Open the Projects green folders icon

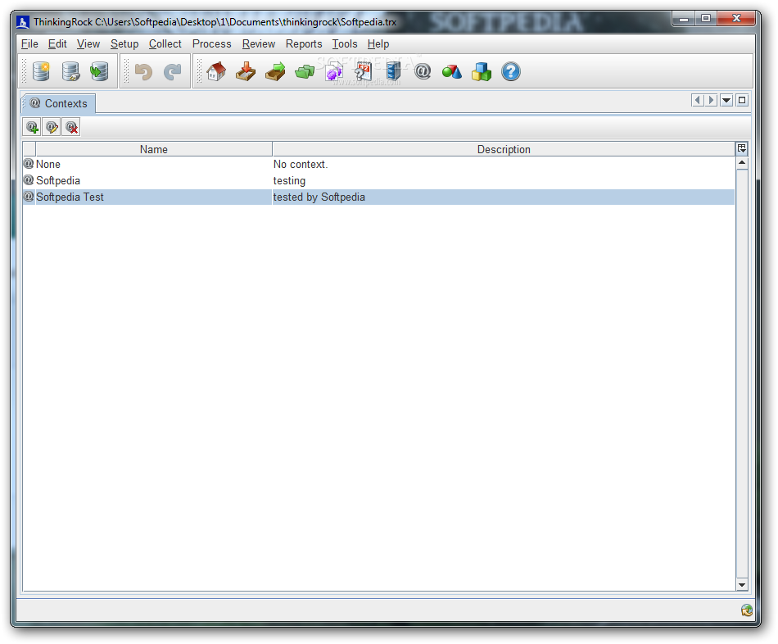pos(305,72)
